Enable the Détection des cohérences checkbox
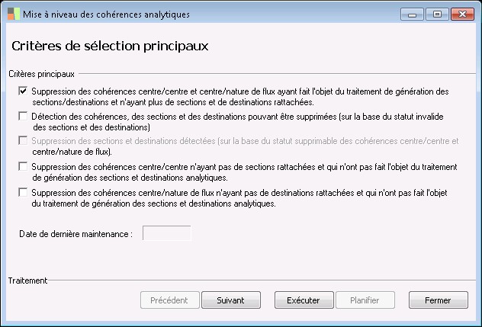This screenshot has width=482, height=327. [x=23, y=117]
